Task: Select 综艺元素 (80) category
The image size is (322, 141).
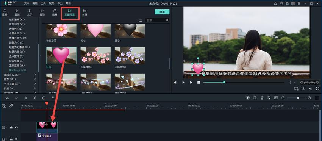Action: pos(17,52)
